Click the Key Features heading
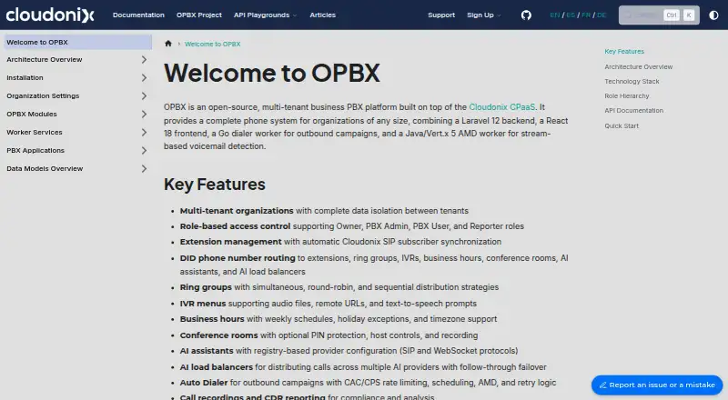Image resolution: width=728 pixels, height=400 pixels. tap(215, 185)
